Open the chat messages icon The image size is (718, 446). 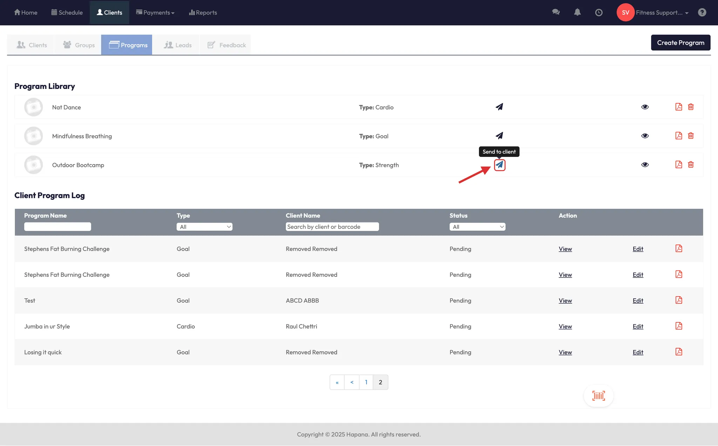coord(556,12)
